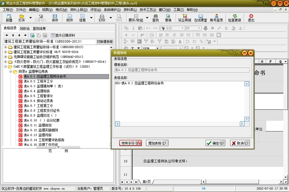This screenshot has height=192, width=289.
Task: Click 特殊字符(X) button in dialog
Action: (x=131, y=143)
